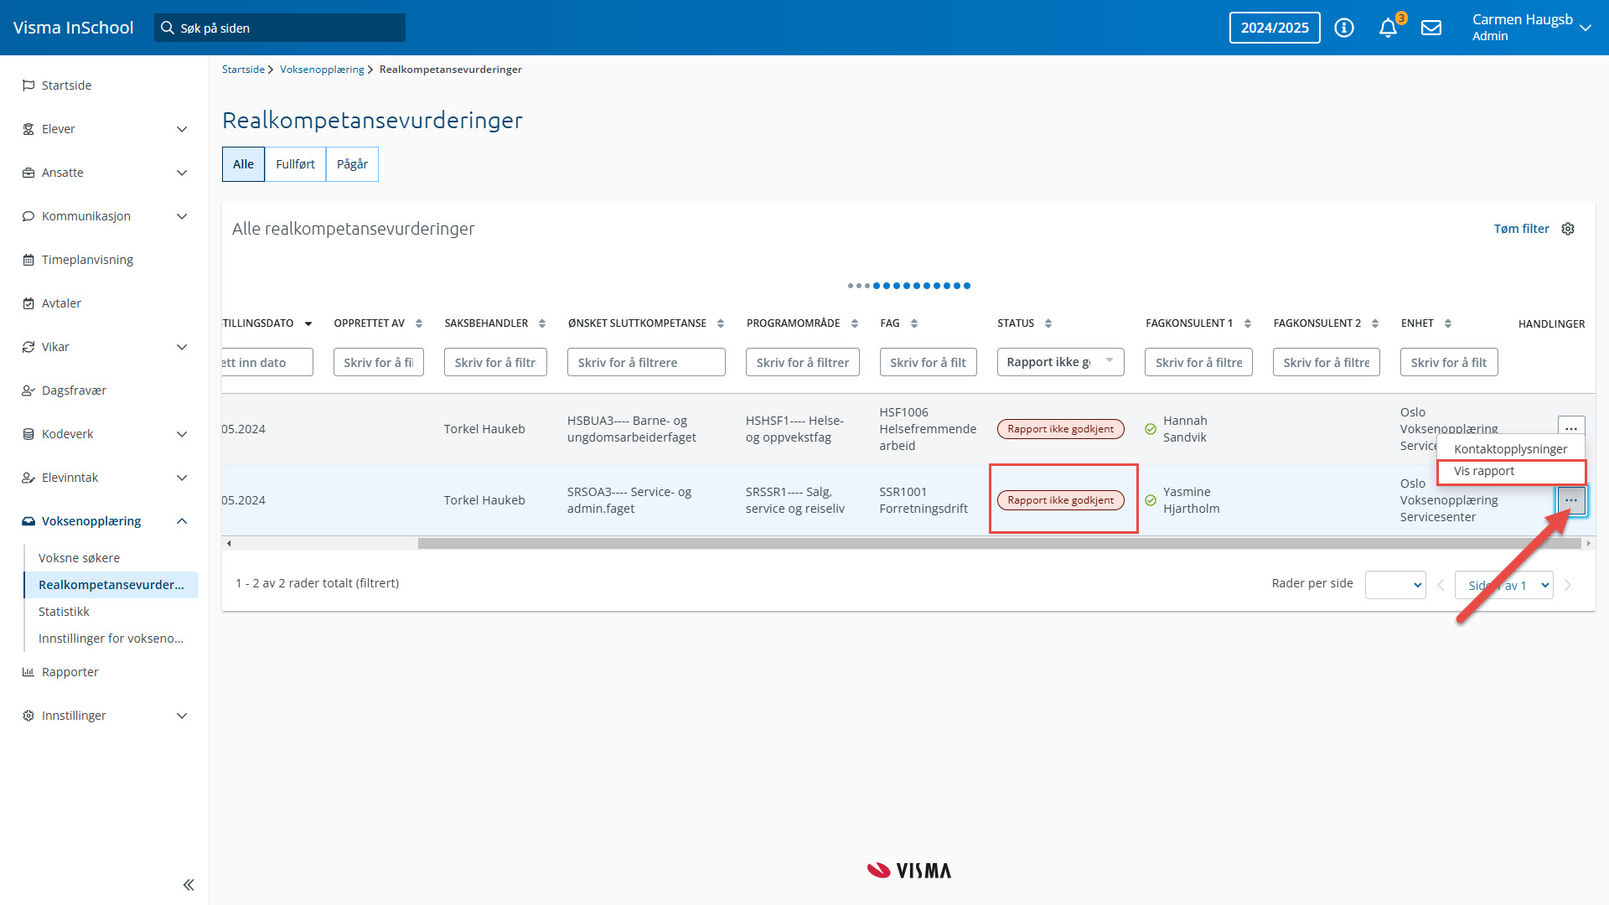The height and width of the screenshot is (905, 1609).
Task: Sort by Fag column arrows
Action: click(x=914, y=323)
